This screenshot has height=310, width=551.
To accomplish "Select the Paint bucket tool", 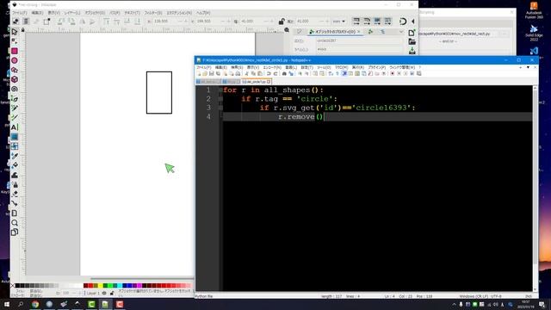I will 15,165.
